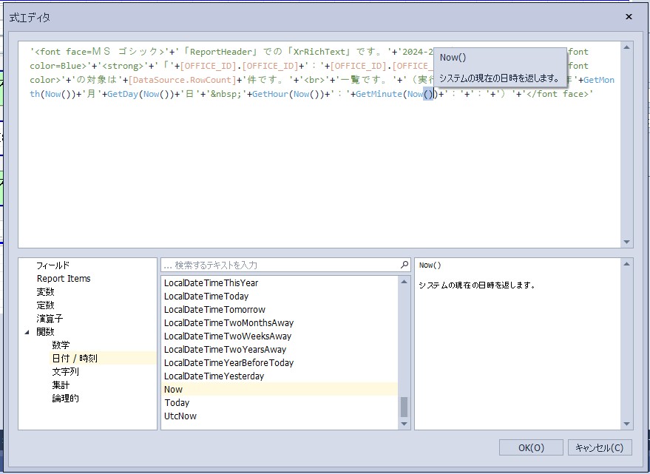Select UtcNow in the function list
The image size is (650, 474).
pos(180,416)
